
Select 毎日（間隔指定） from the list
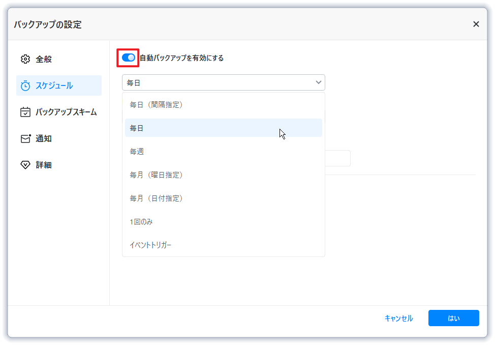pos(156,105)
